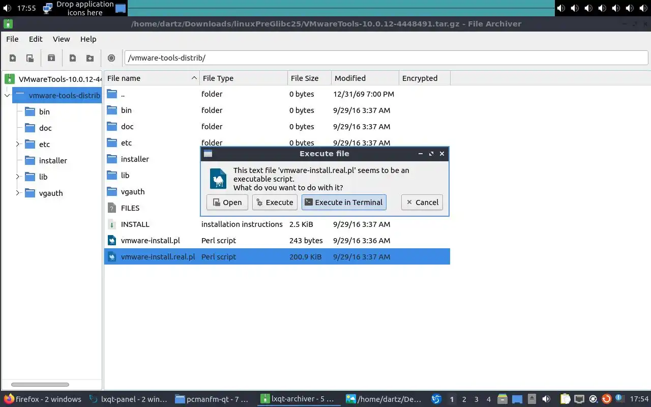The width and height of the screenshot is (651, 407).
Task: Click the /vmware-tools-distrib/ path field
Action: pos(387,58)
